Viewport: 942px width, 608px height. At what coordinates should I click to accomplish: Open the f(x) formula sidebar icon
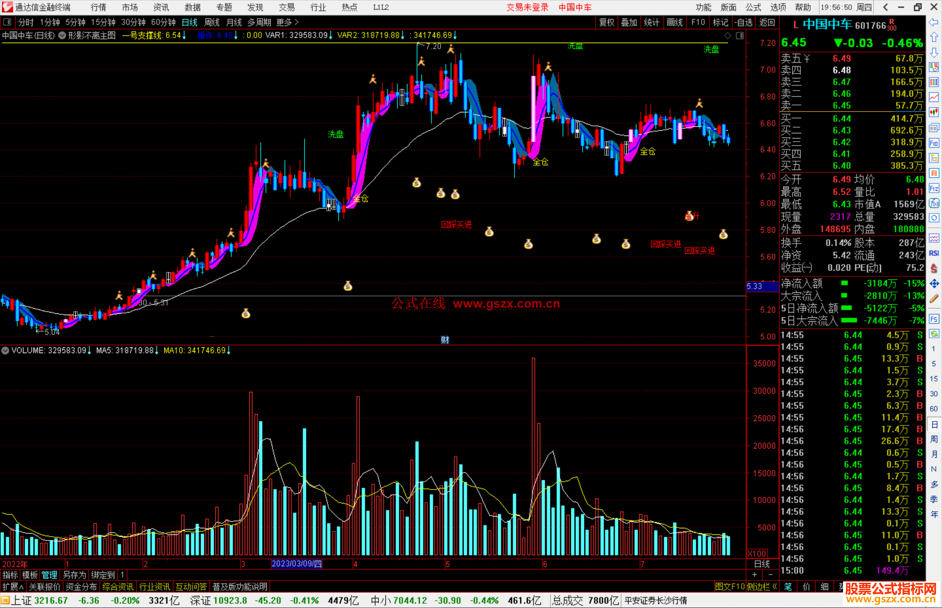coord(934,203)
